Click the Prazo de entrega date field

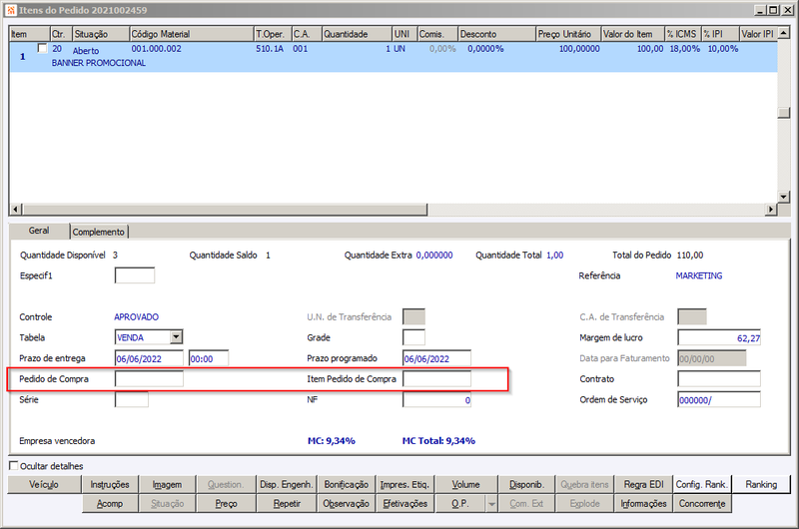pyautogui.click(x=149, y=358)
